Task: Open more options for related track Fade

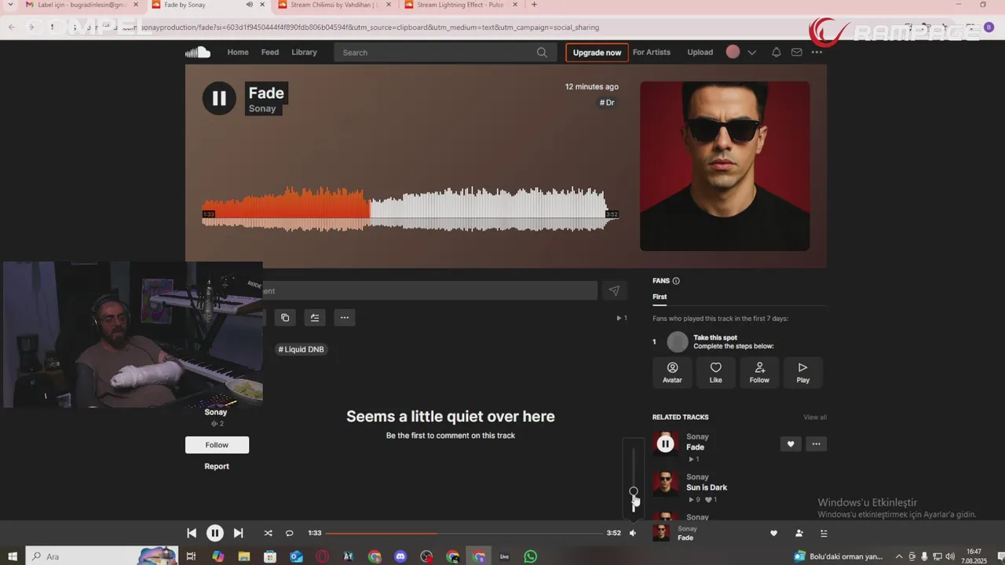Action: tap(816, 444)
